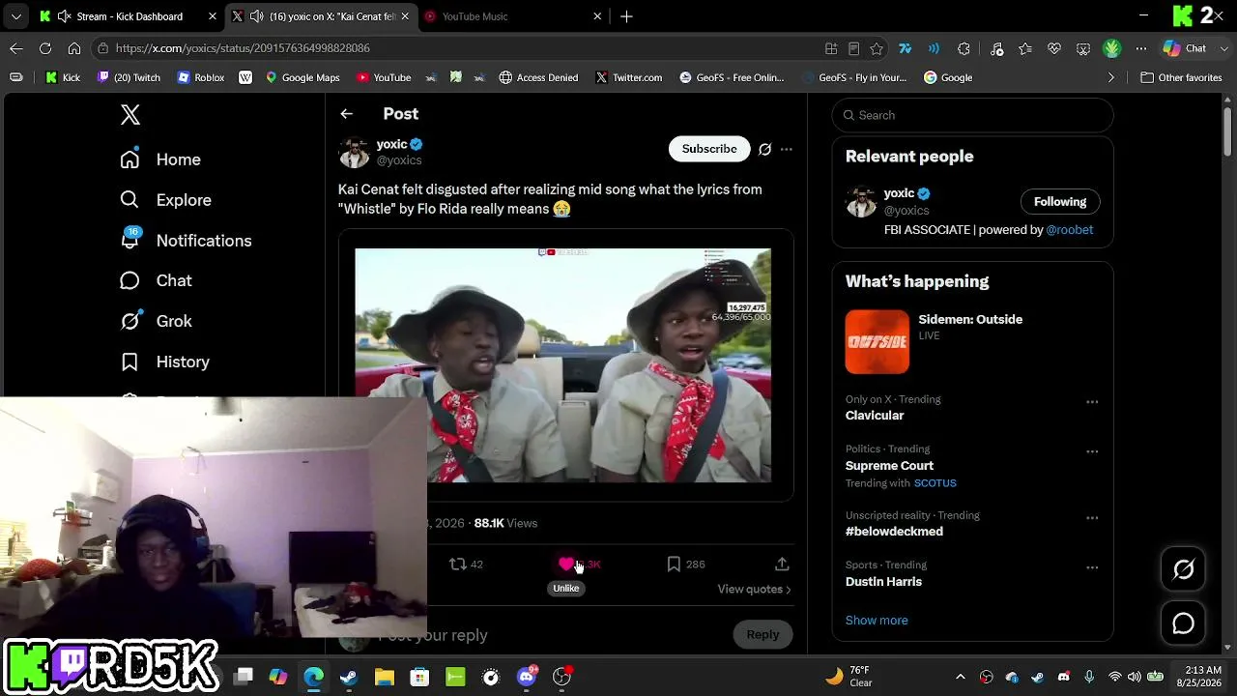Open the Dustin Harris trending topic
The height and width of the screenshot is (696, 1237).
(883, 582)
